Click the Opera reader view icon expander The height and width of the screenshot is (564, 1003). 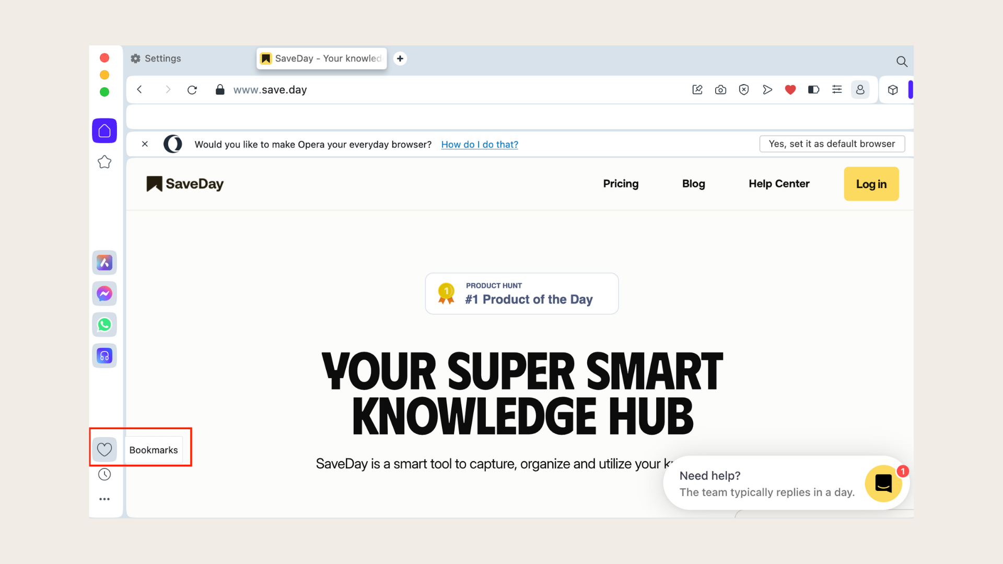tap(813, 89)
